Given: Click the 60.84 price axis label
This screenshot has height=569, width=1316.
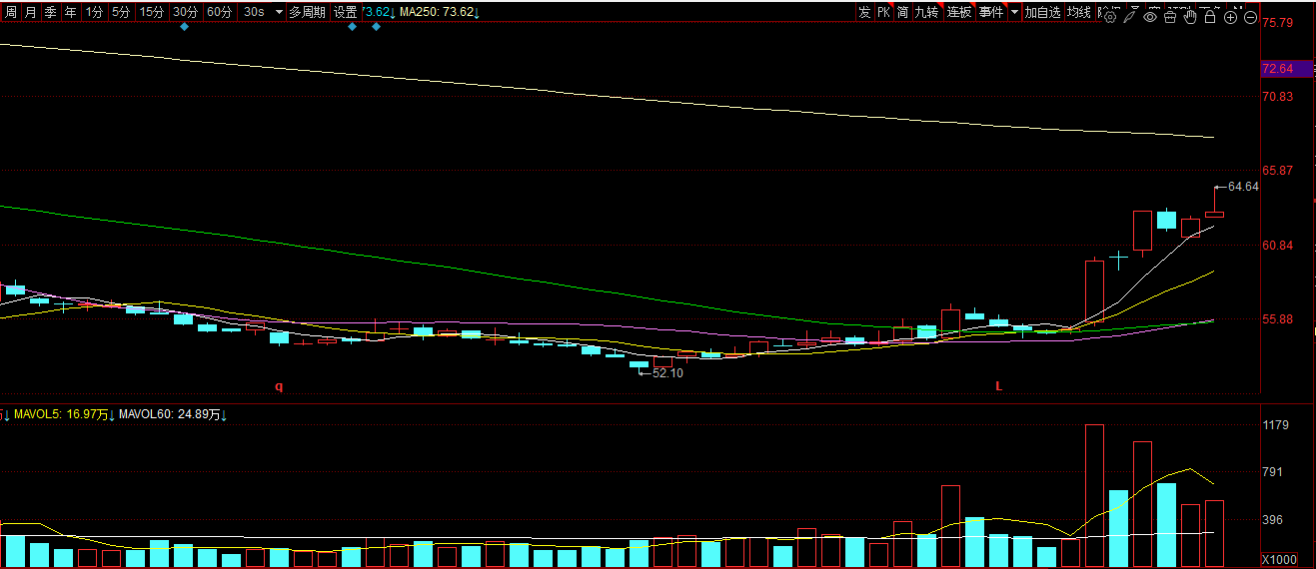Looking at the screenshot, I should [x=1278, y=246].
